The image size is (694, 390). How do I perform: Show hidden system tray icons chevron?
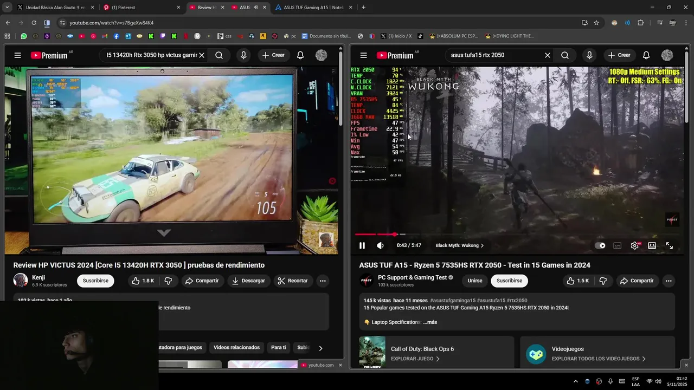[575, 381]
